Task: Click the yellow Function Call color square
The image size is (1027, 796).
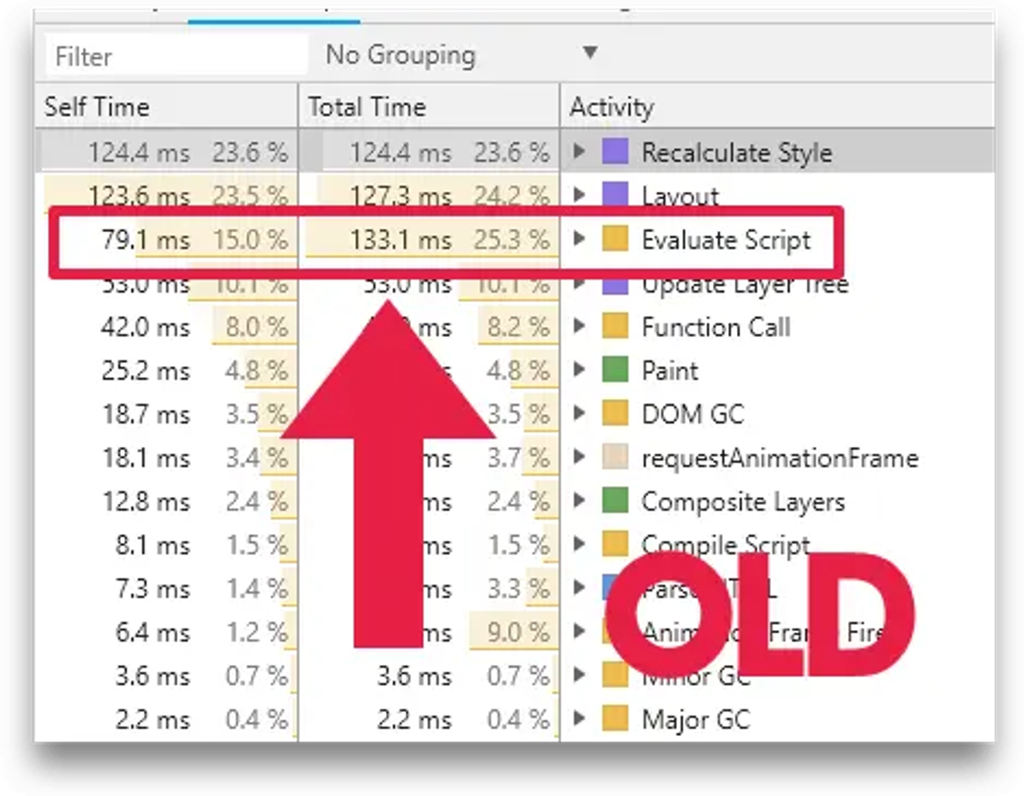Action: tap(615, 326)
